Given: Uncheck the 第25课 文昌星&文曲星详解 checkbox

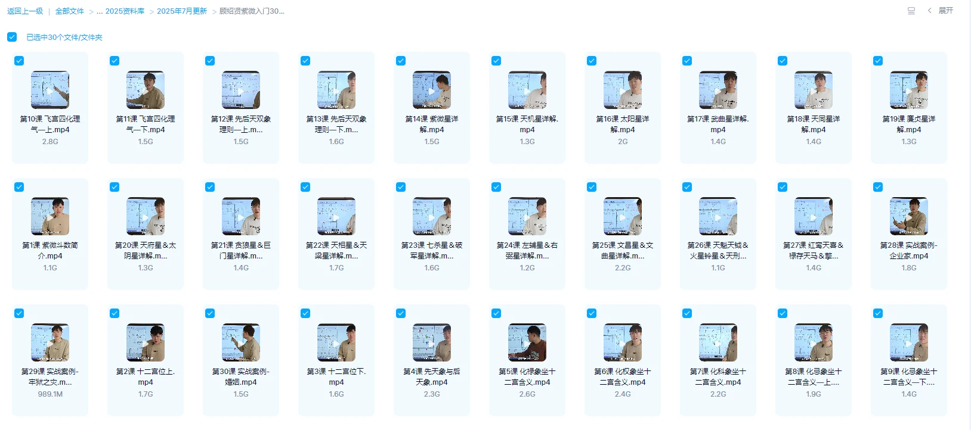Looking at the screenshot, I should tap(592, 187).
